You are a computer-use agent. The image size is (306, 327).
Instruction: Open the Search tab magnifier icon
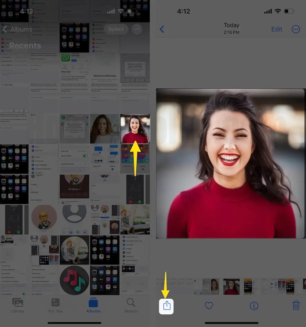131,303
